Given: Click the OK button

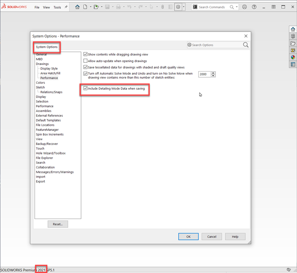Looking at the screenshot, I should tap(188, 236).
